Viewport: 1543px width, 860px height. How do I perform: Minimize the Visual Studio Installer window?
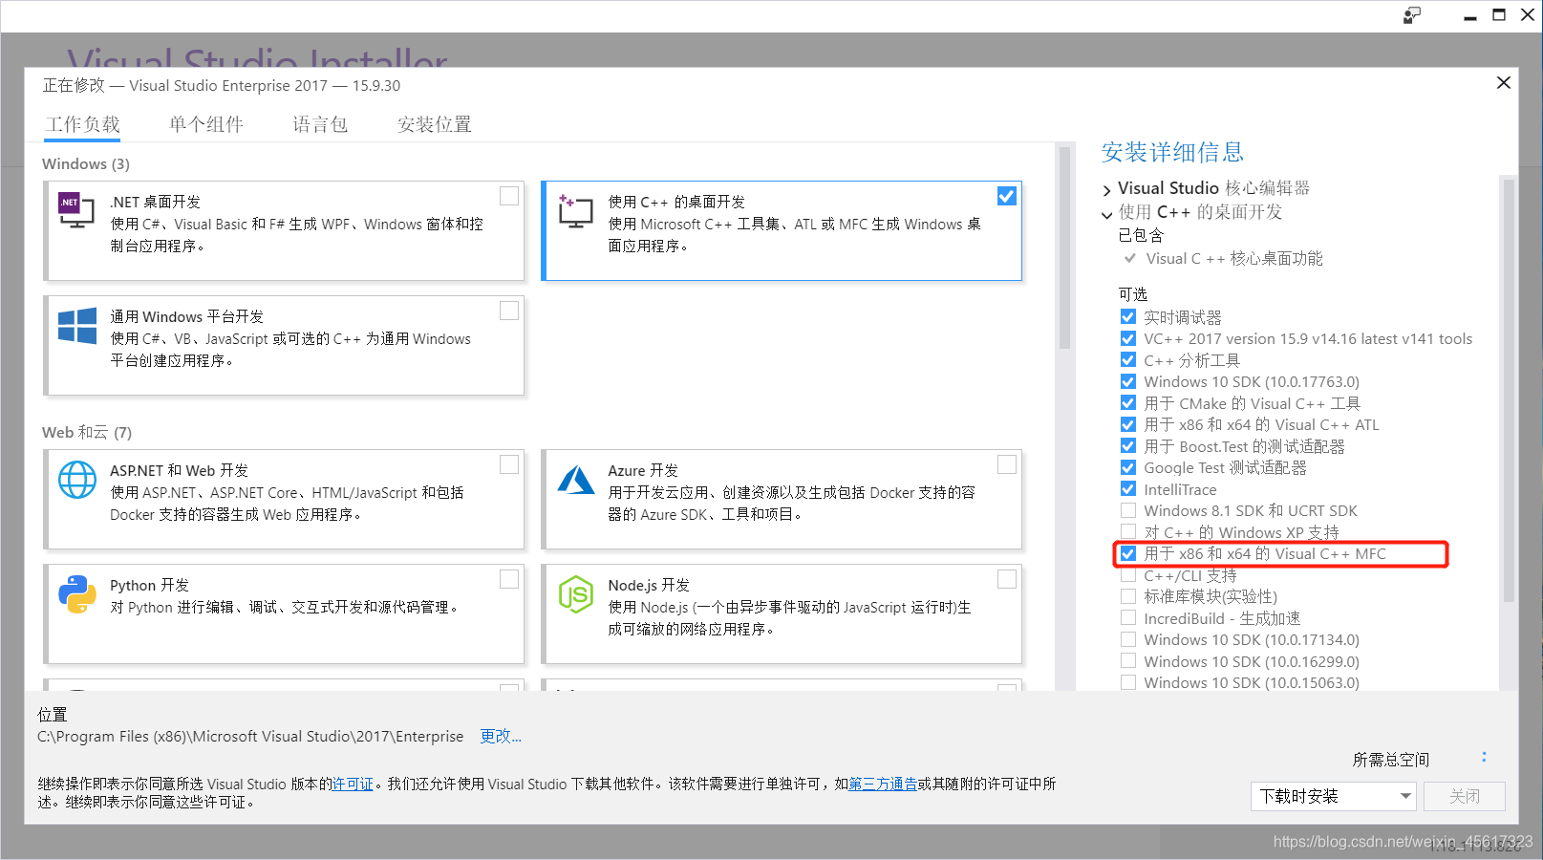coord(1470,16)
